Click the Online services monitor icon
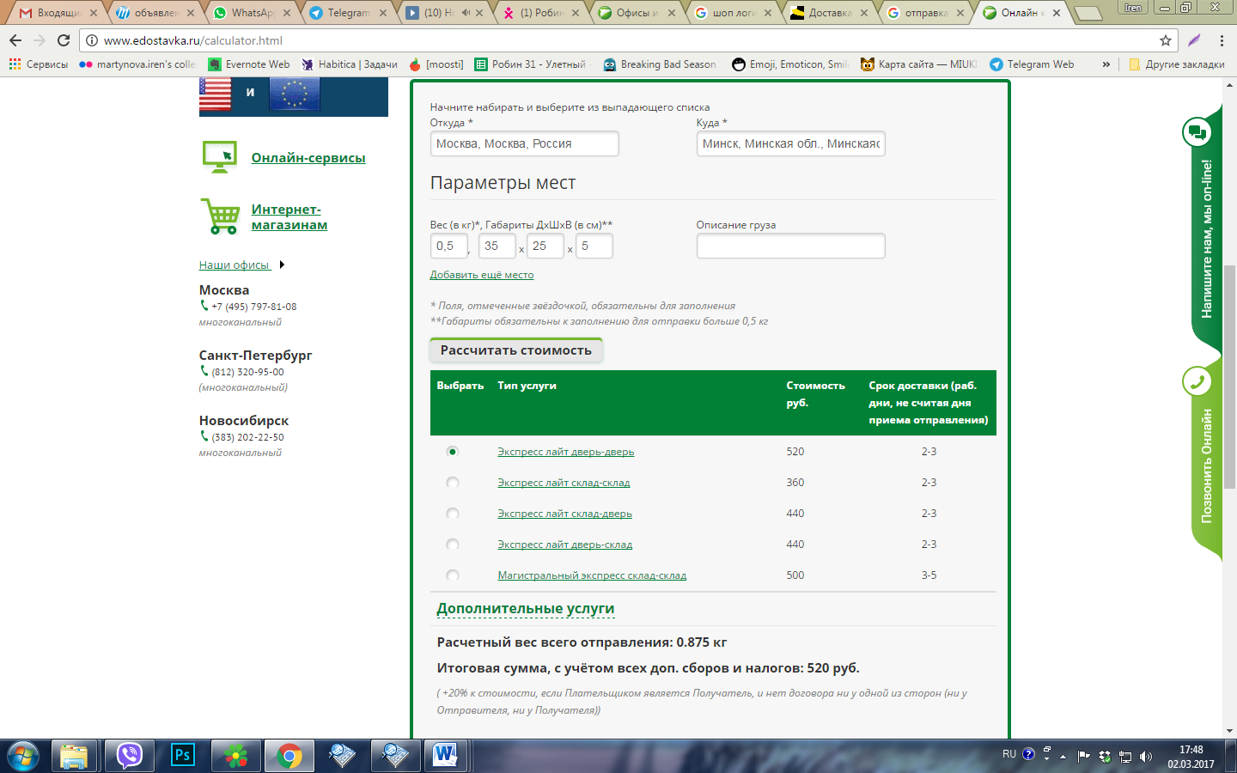This screenshot has width=1237, height=773. pyautogui.click(x=220, y=157)
